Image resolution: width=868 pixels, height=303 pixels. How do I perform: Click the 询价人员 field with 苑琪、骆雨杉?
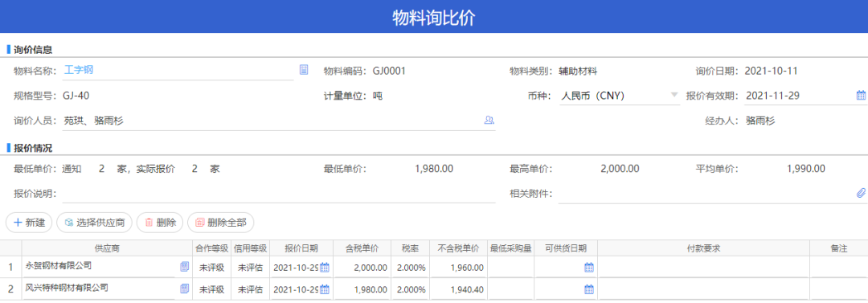click(278, 121)
